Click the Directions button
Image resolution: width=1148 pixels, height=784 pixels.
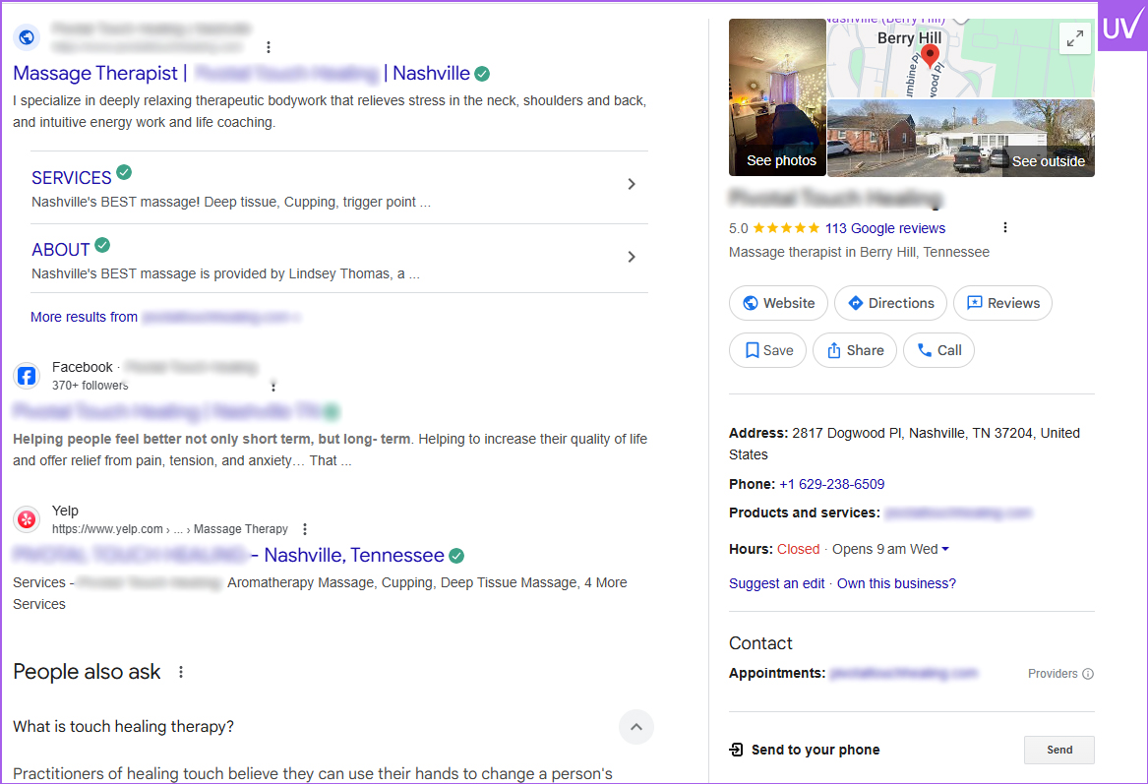tap(890, 303)
